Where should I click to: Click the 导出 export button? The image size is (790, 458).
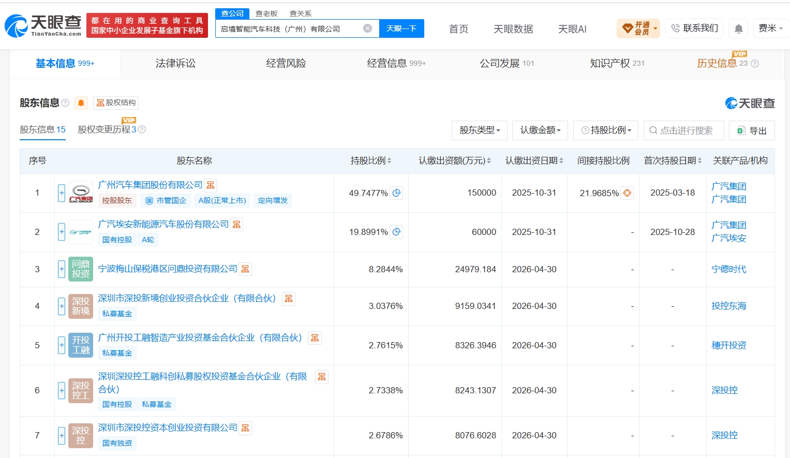tap(752, 130)
